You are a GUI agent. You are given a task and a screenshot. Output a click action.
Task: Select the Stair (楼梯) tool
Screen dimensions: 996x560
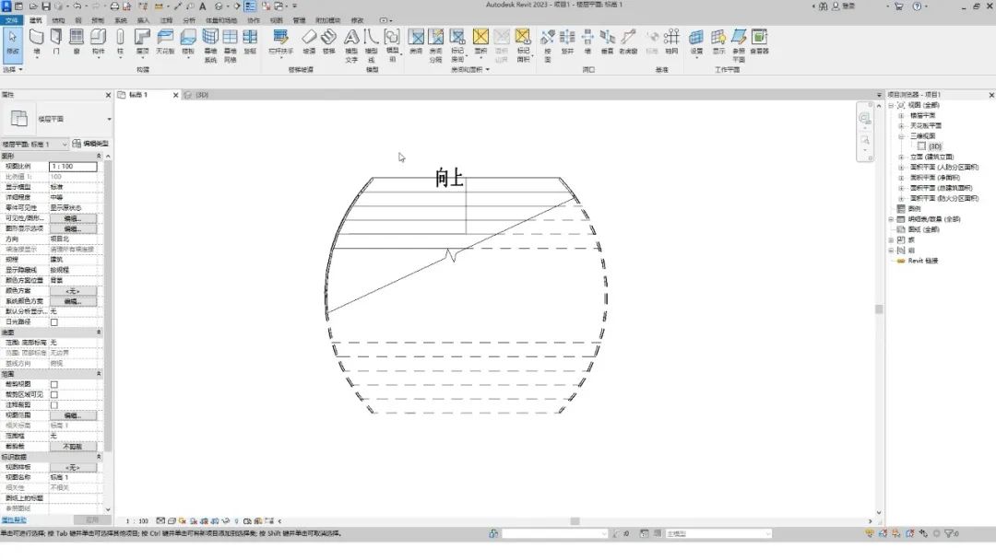point(328,41)
